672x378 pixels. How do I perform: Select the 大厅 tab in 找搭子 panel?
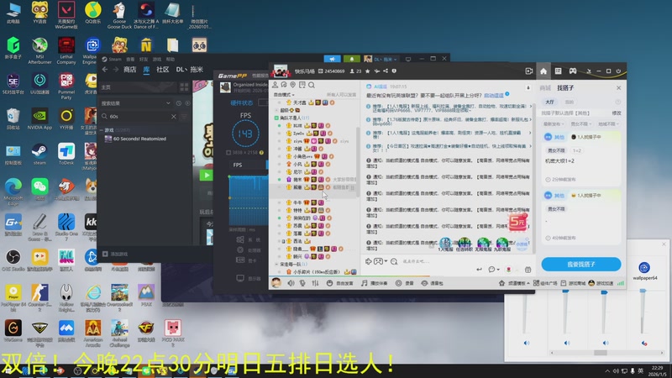(550, 102)
